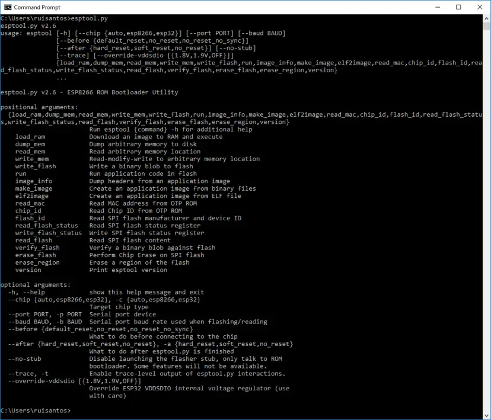491x420 pixels.
Task: Click 'Perform Chip Erase on SPI flash'
Action: point(147,255)
